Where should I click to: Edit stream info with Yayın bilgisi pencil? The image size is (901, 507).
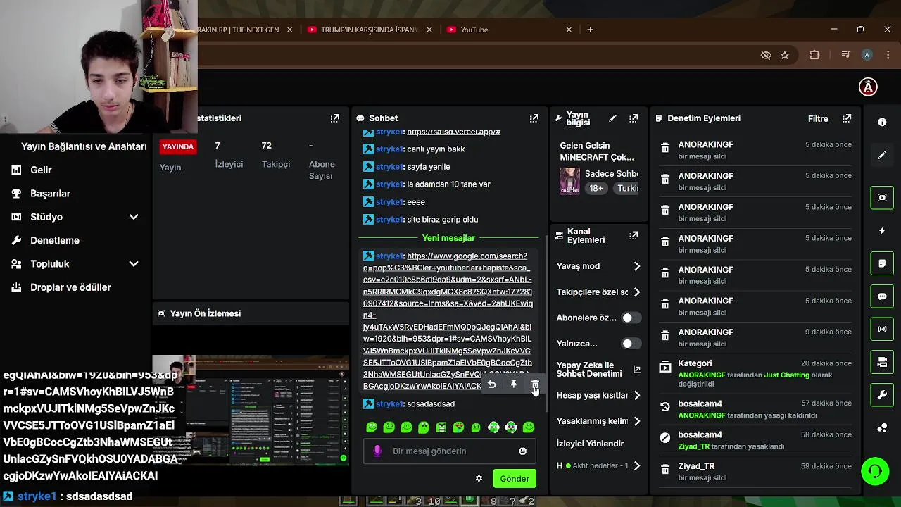coord(612,118)
